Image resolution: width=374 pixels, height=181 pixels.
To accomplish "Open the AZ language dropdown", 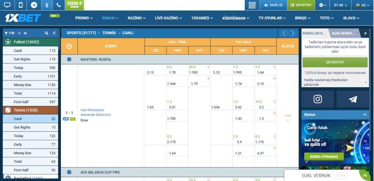I will [x=363, y=5].
